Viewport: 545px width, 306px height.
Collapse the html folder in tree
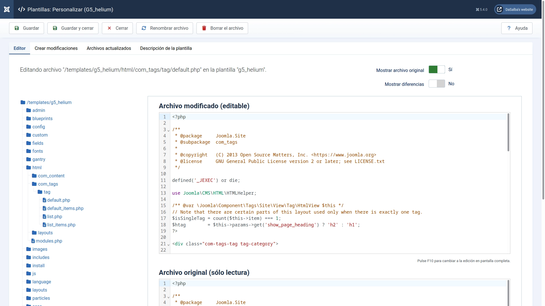tap(37, 167)
